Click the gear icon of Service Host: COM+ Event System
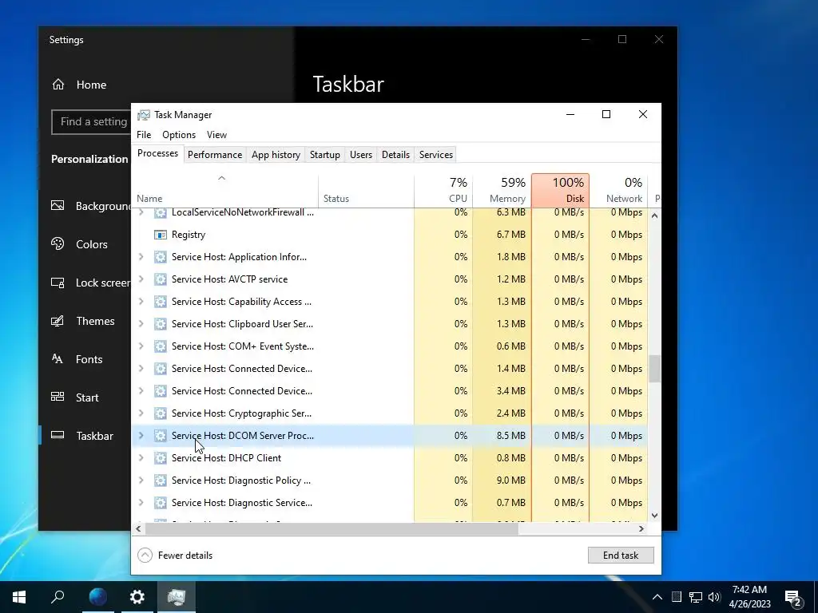 [160, 346]
